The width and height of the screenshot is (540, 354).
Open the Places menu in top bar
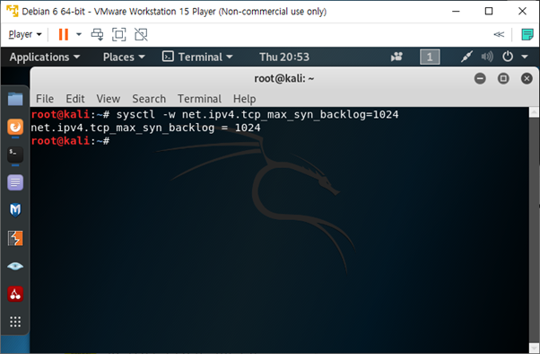[124, 57]
